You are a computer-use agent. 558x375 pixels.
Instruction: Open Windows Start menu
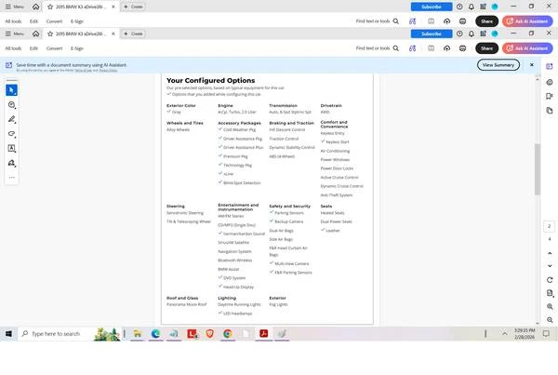8,334
